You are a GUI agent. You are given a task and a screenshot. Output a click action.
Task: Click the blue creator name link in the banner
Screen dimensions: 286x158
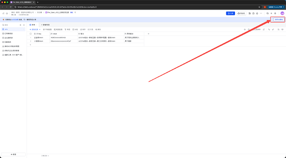15,20
